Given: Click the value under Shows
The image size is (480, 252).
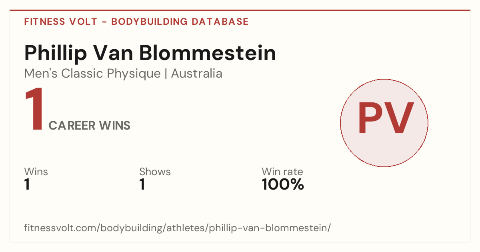Looking at the screenshot, I should 142,185.
